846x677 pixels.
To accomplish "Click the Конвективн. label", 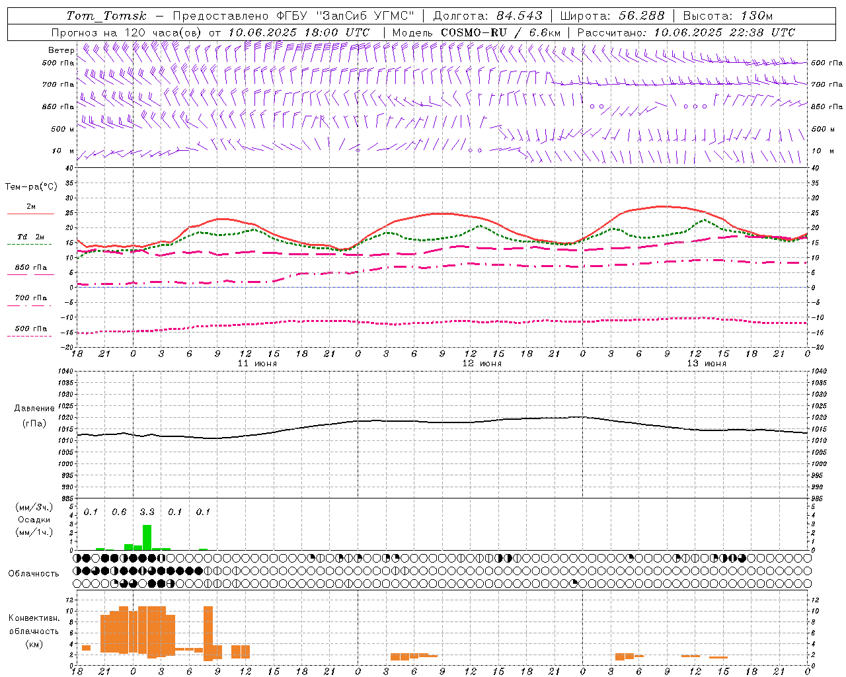I will click(34, 618).
